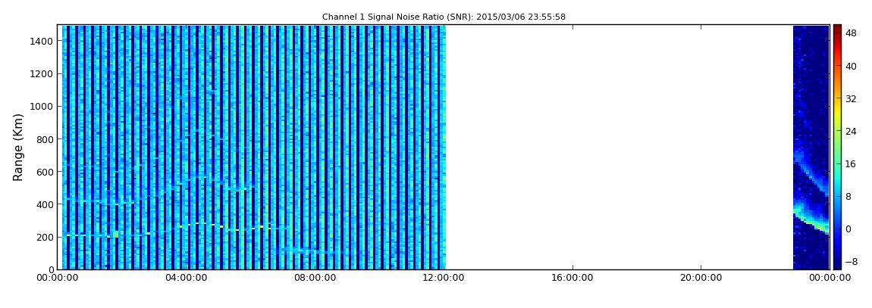Click the 04:00:00 time axis label
Screen dimensions: 872x308
pyautogui.click(x=188, y=278)
